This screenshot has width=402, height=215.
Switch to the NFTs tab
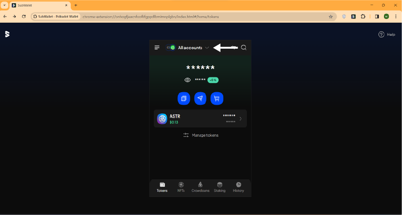[x=181, y=187]
